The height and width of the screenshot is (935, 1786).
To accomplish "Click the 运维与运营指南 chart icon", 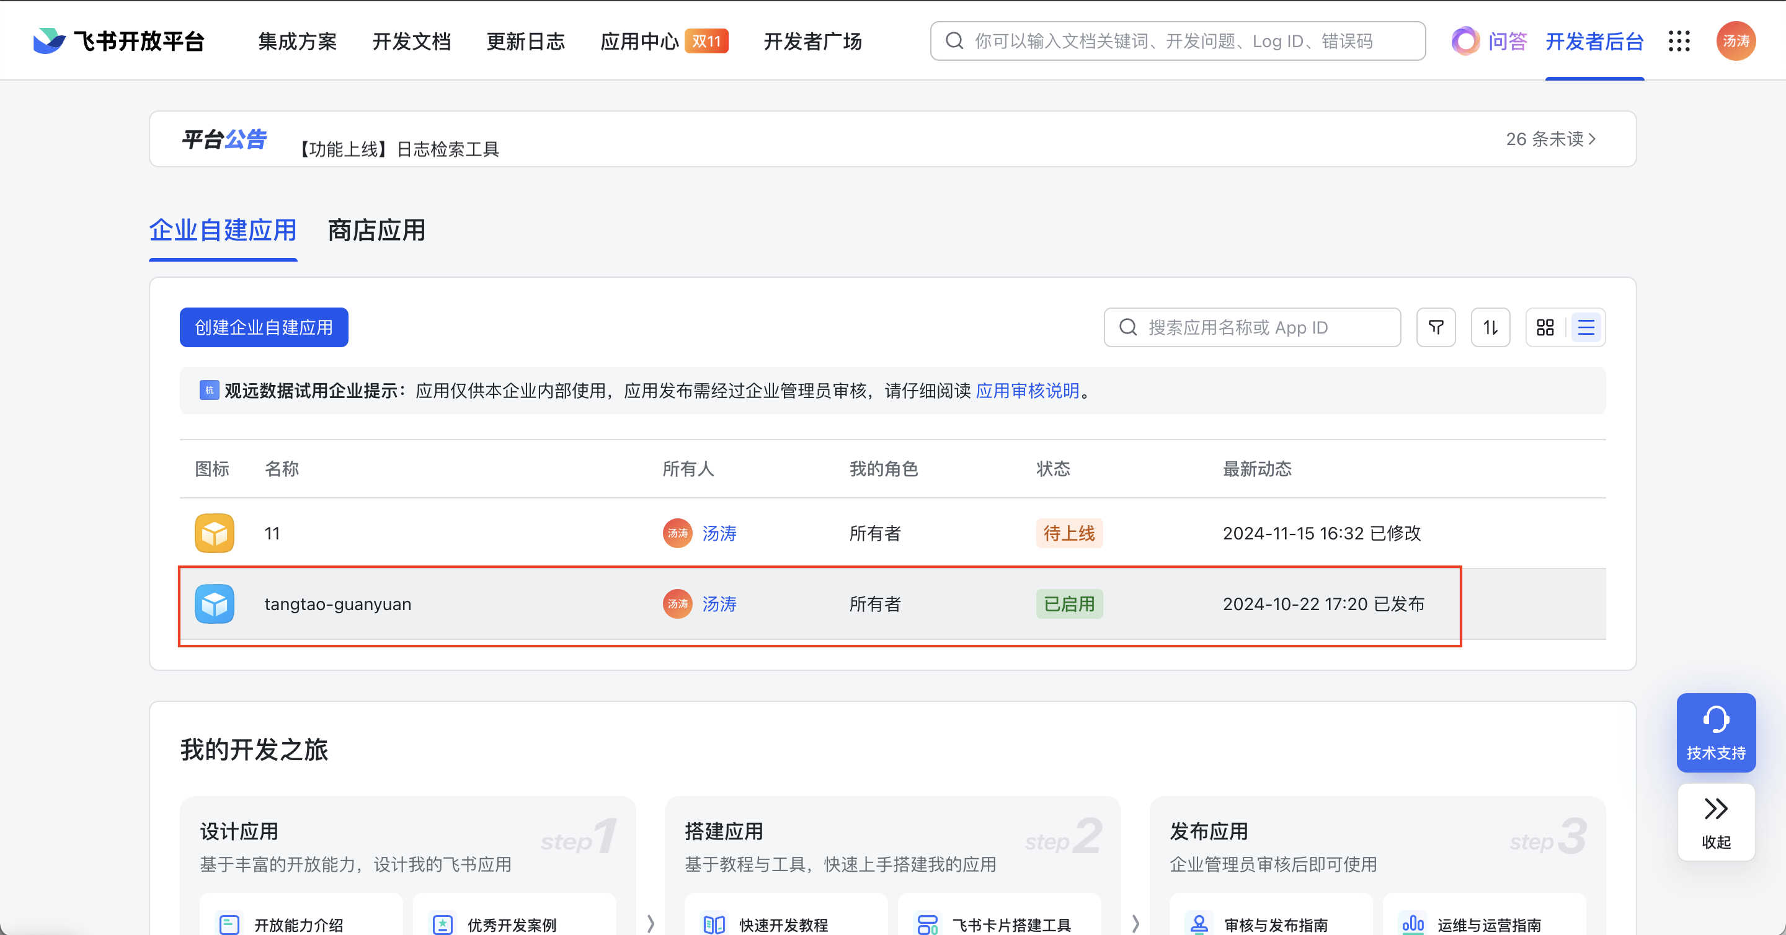I will (1413, 924).
